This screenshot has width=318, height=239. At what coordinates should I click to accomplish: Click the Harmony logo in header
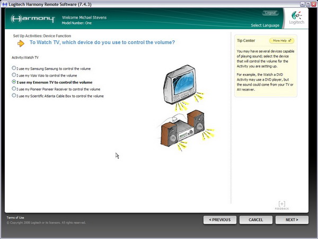pos(33,19)
